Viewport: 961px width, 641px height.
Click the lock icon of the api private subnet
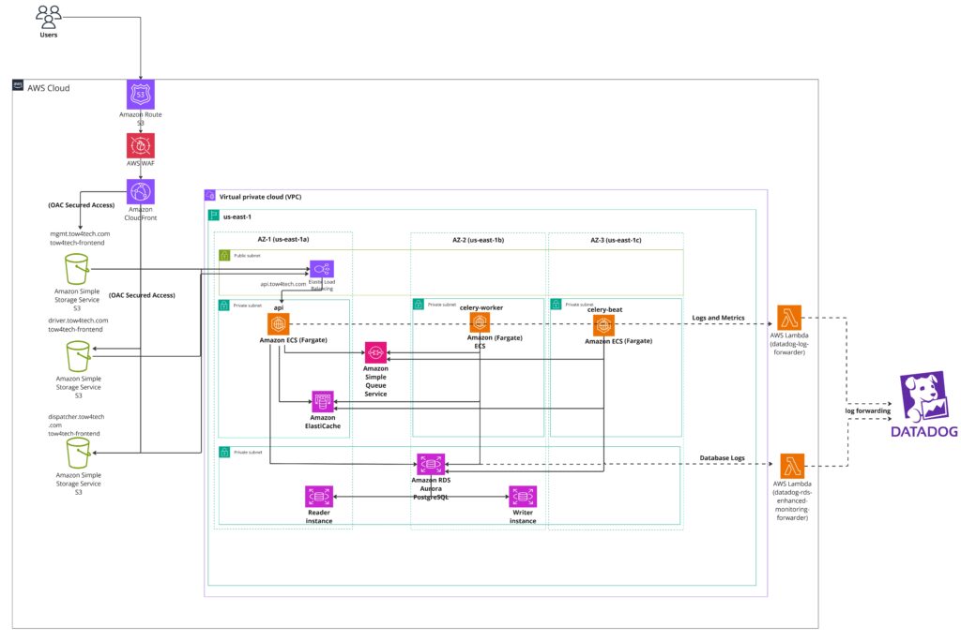click(223, 305)
